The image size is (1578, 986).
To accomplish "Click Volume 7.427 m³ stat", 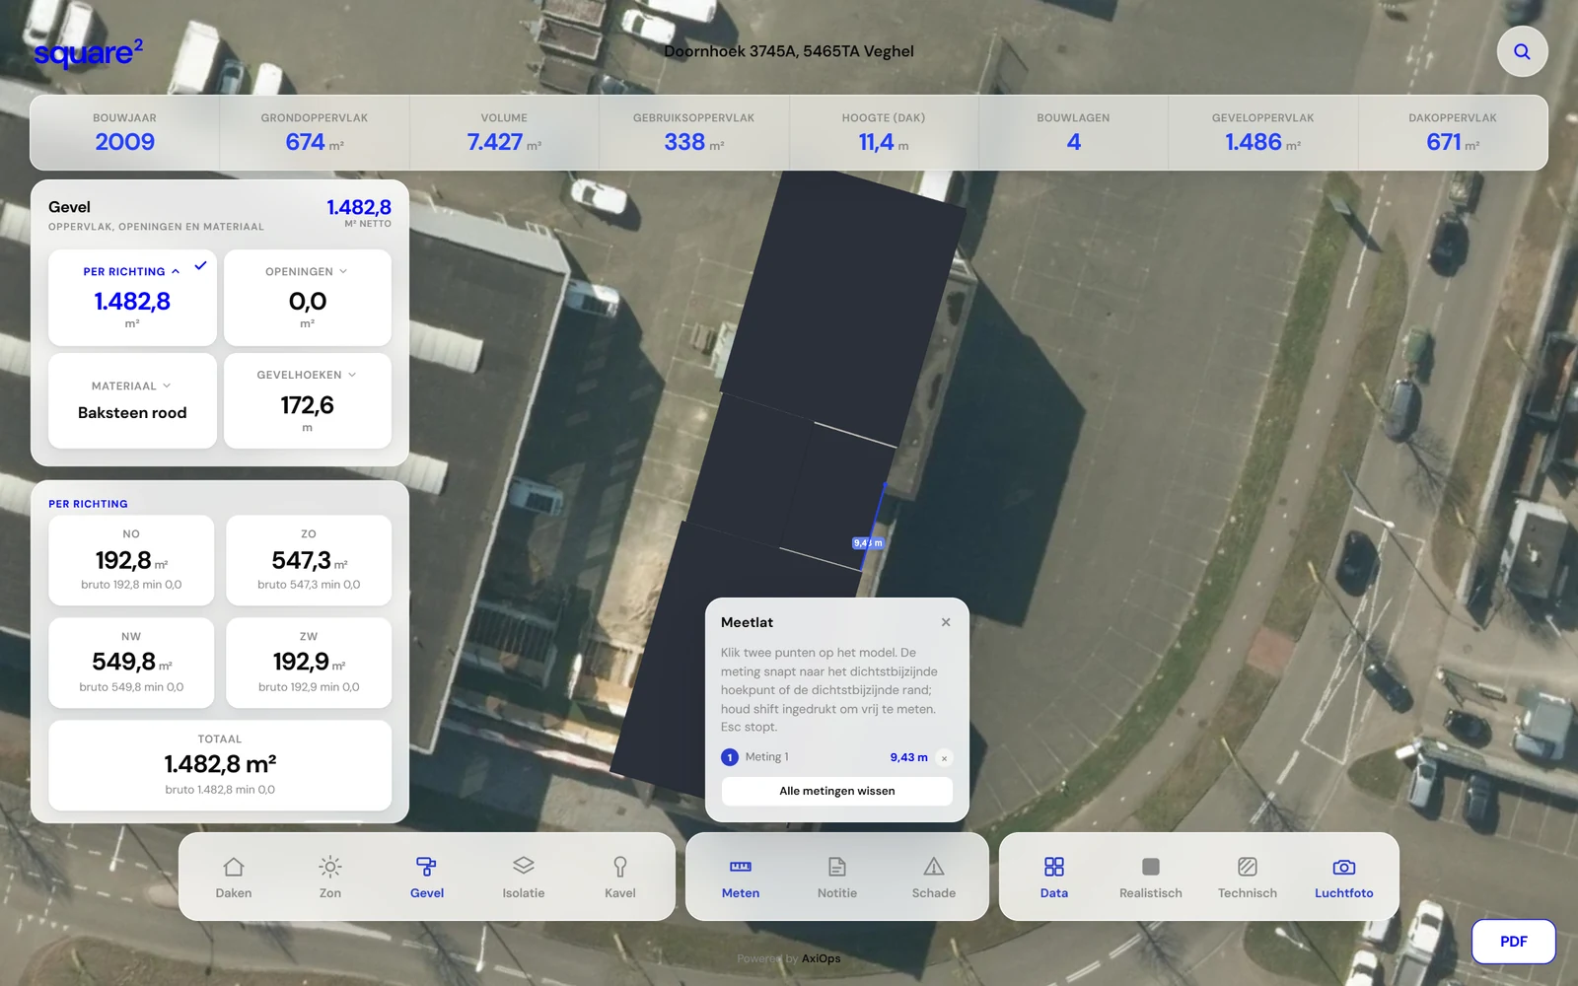I will point(504,133).
